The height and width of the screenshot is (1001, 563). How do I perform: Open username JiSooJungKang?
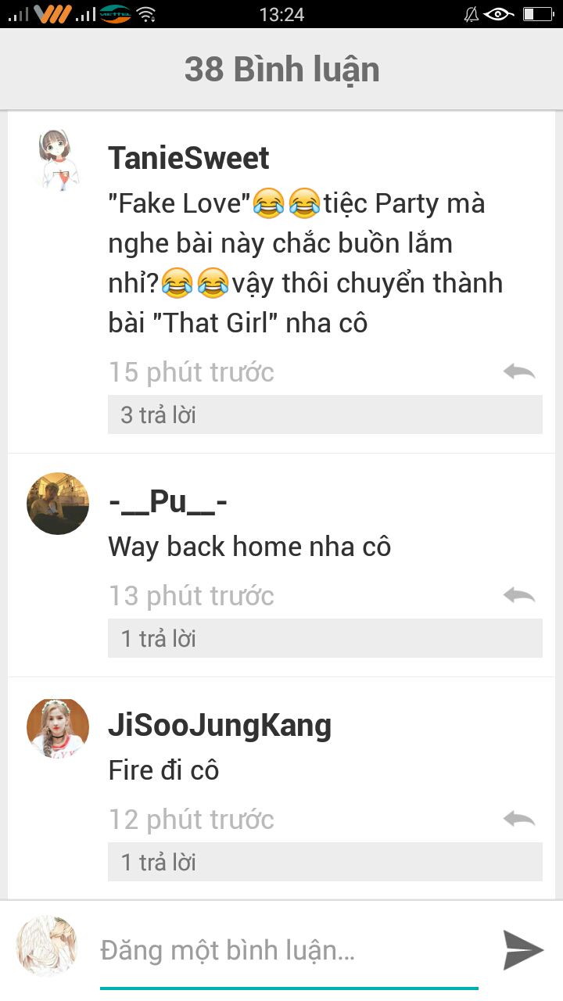220,726
